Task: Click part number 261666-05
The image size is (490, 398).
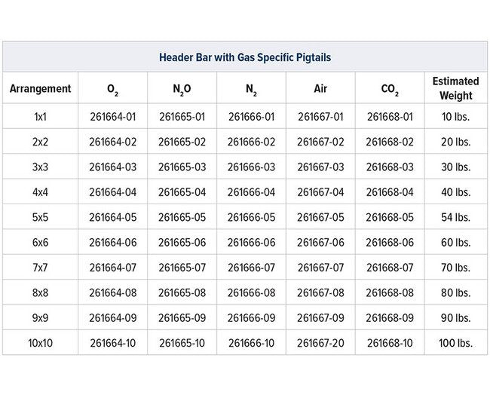Action: click(251, 217)
